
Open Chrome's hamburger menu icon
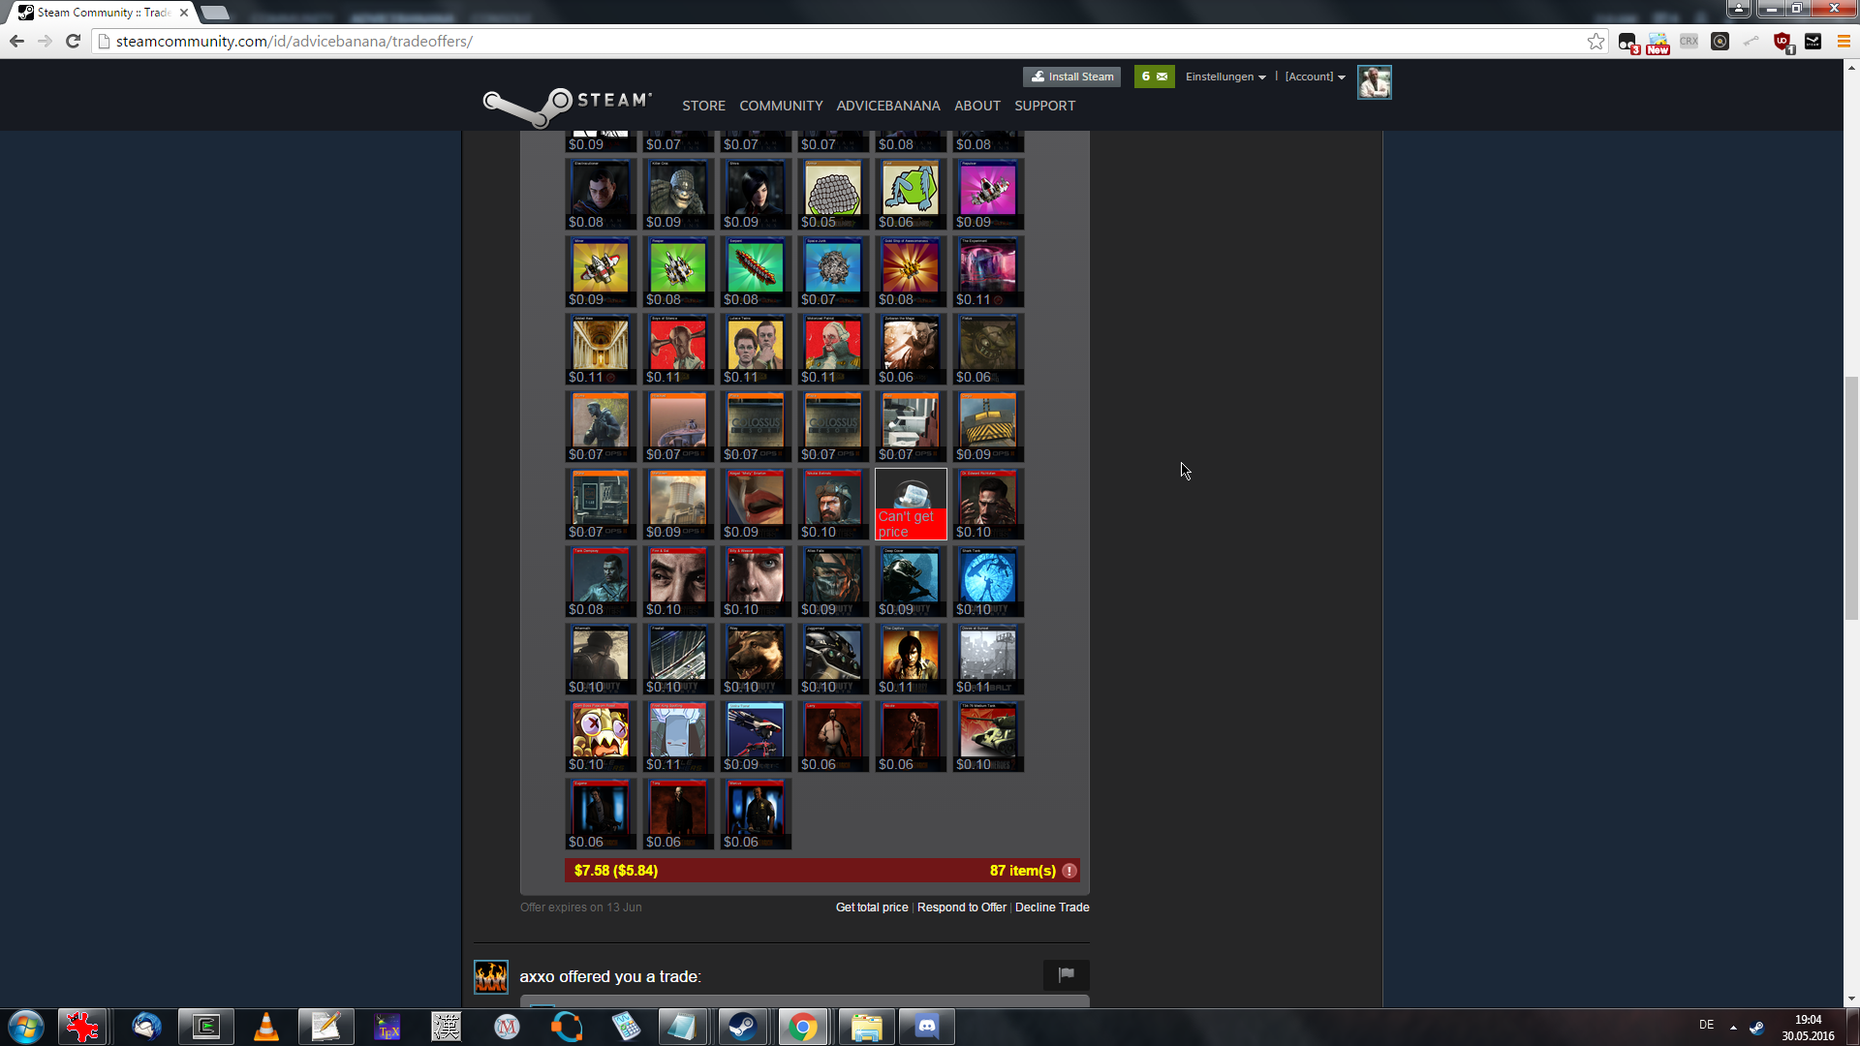pyautogui.click(x=1844, y=41)
